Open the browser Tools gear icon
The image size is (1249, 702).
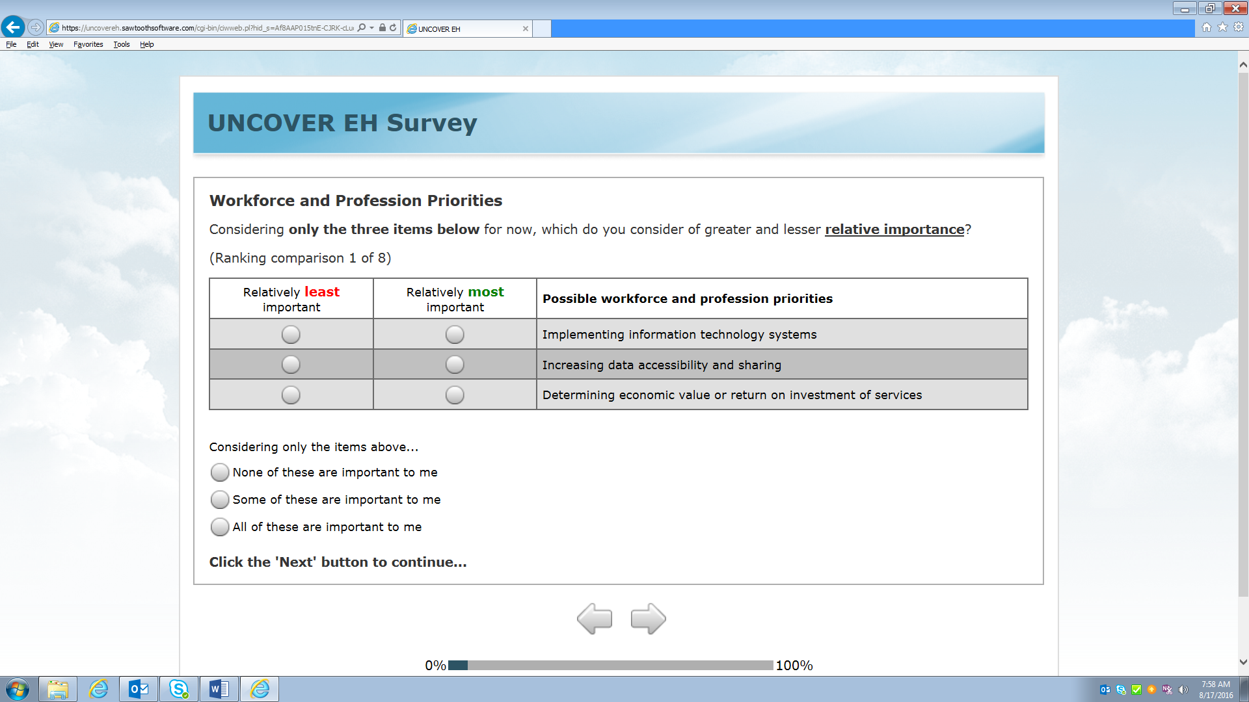pos(1239,27)
